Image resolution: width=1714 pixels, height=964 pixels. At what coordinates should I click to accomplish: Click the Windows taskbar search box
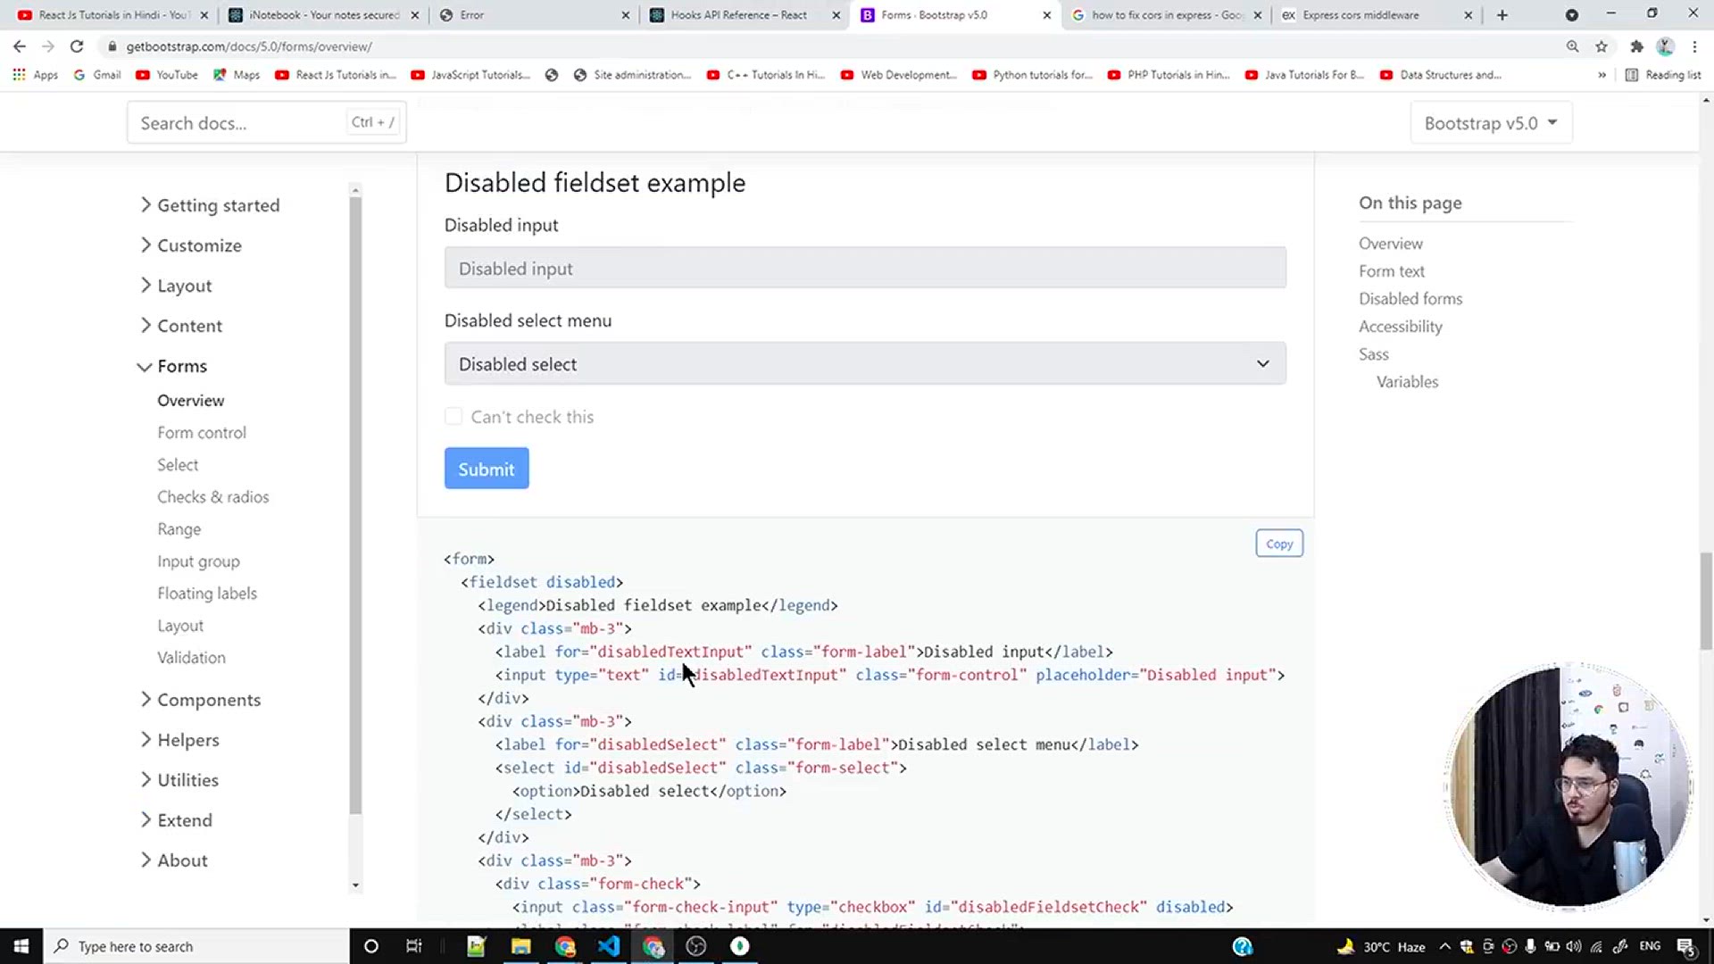tap(196, 946)
